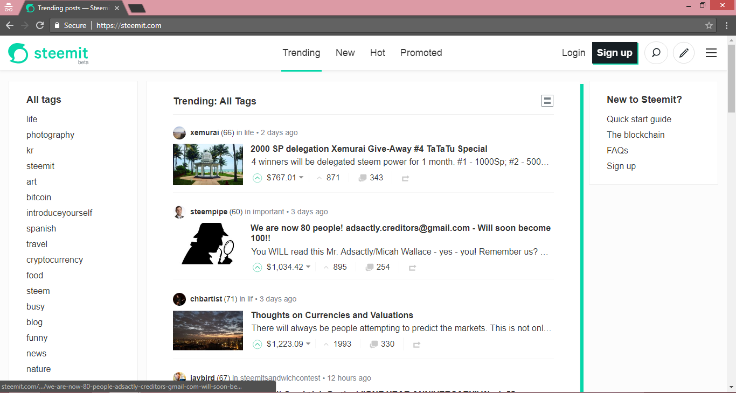Screen dimensions: 736x393
Task: Open the 2000 SP delegation Xemurai post title
Action: [x=369, y=149]
